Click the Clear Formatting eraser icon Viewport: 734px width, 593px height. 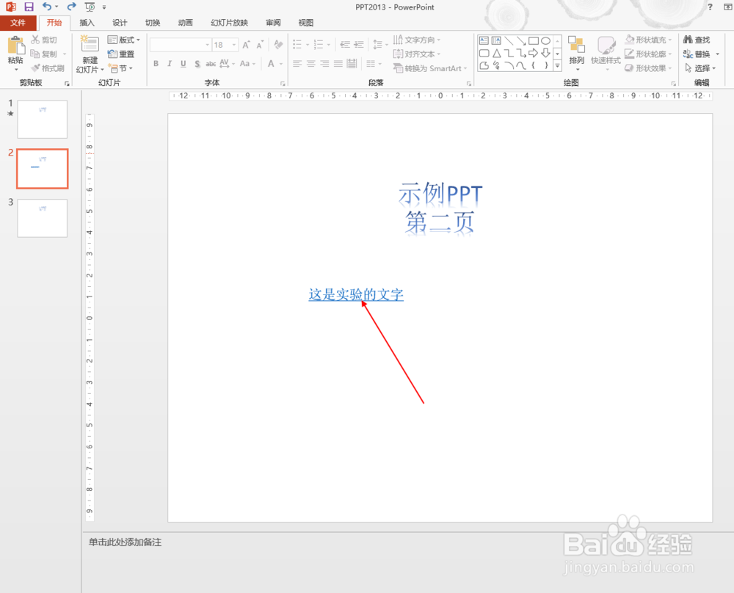[x=278, y=45]
